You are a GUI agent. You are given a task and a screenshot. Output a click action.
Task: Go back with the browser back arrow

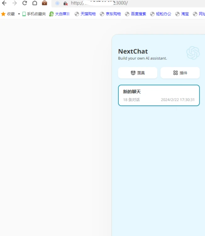point(4,3)
